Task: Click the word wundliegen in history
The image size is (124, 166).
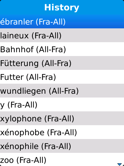Action: [23, 91]
